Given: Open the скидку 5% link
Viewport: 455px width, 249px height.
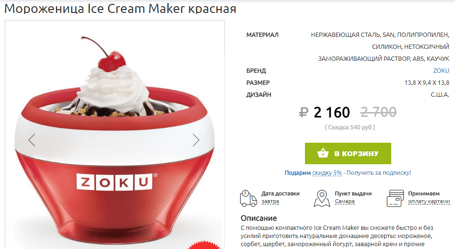Looking at the screenshot, I should click(x=327, y=173).
